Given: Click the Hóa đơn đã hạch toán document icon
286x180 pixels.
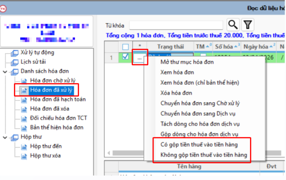Looking at the screenshot, I should (x=24, y=100).
